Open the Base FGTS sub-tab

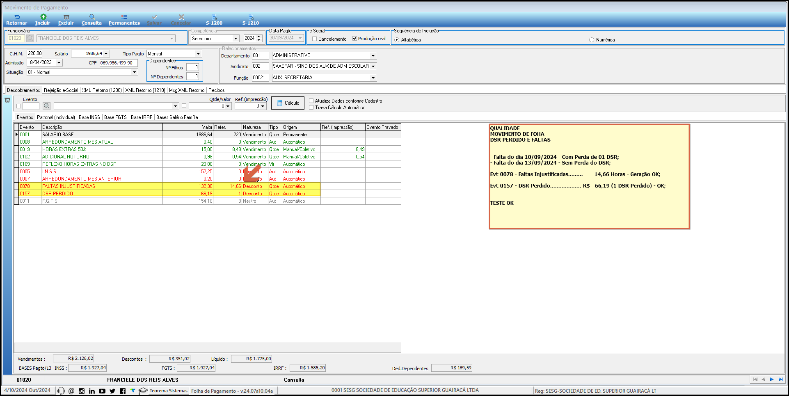pyautogui.click(x=115, y=117)
